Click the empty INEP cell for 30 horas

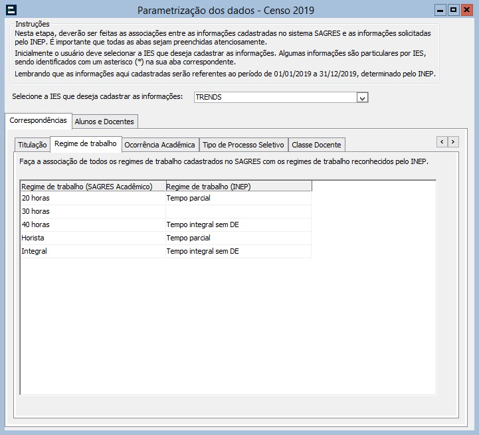pyautogui.click(x=239, y=211)
